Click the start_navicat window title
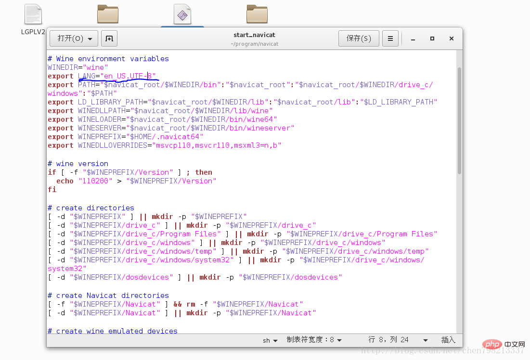 pos(255,35)
